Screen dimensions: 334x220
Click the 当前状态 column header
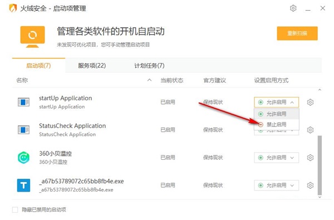click(172, 80)
